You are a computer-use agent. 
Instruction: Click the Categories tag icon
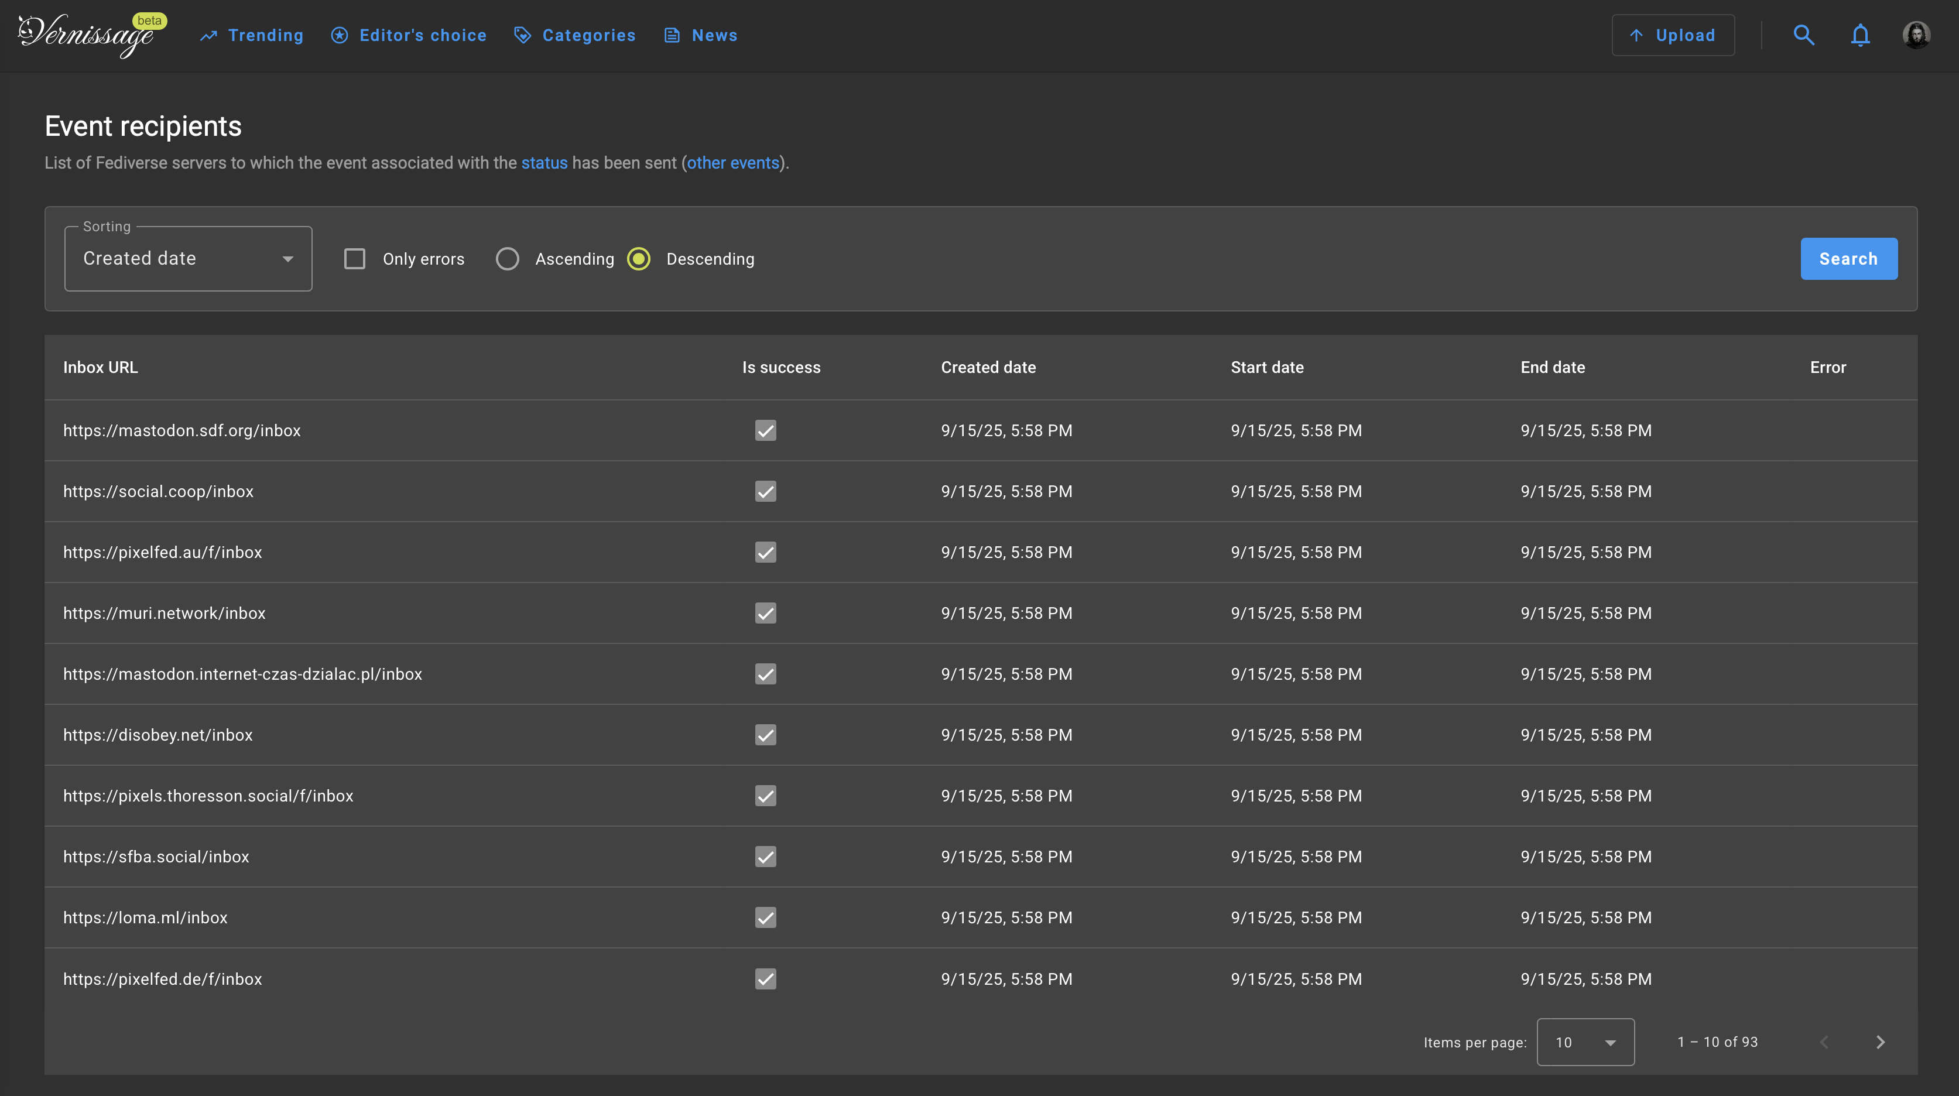click(x=522, y=36)
